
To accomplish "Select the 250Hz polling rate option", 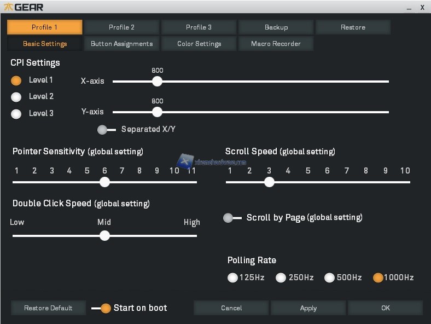I will tap(281, 277).
